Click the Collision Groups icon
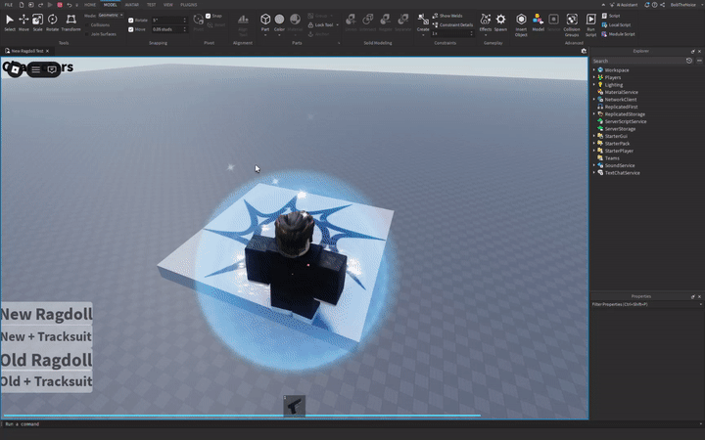 572,20
